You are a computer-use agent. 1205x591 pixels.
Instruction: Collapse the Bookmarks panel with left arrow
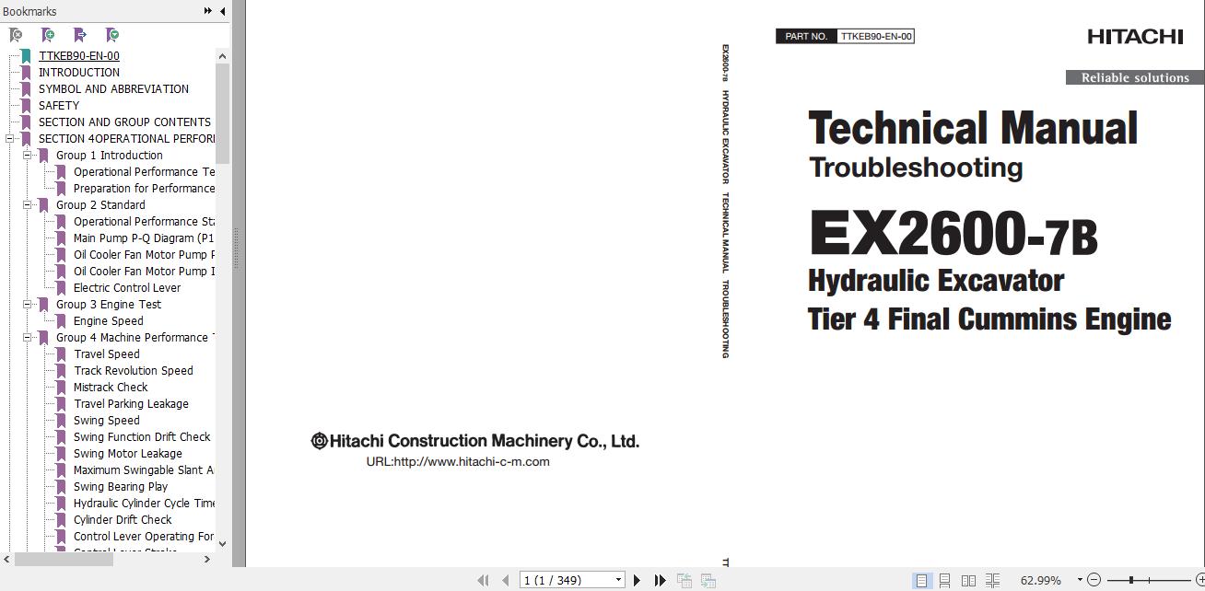pos(221,11)
